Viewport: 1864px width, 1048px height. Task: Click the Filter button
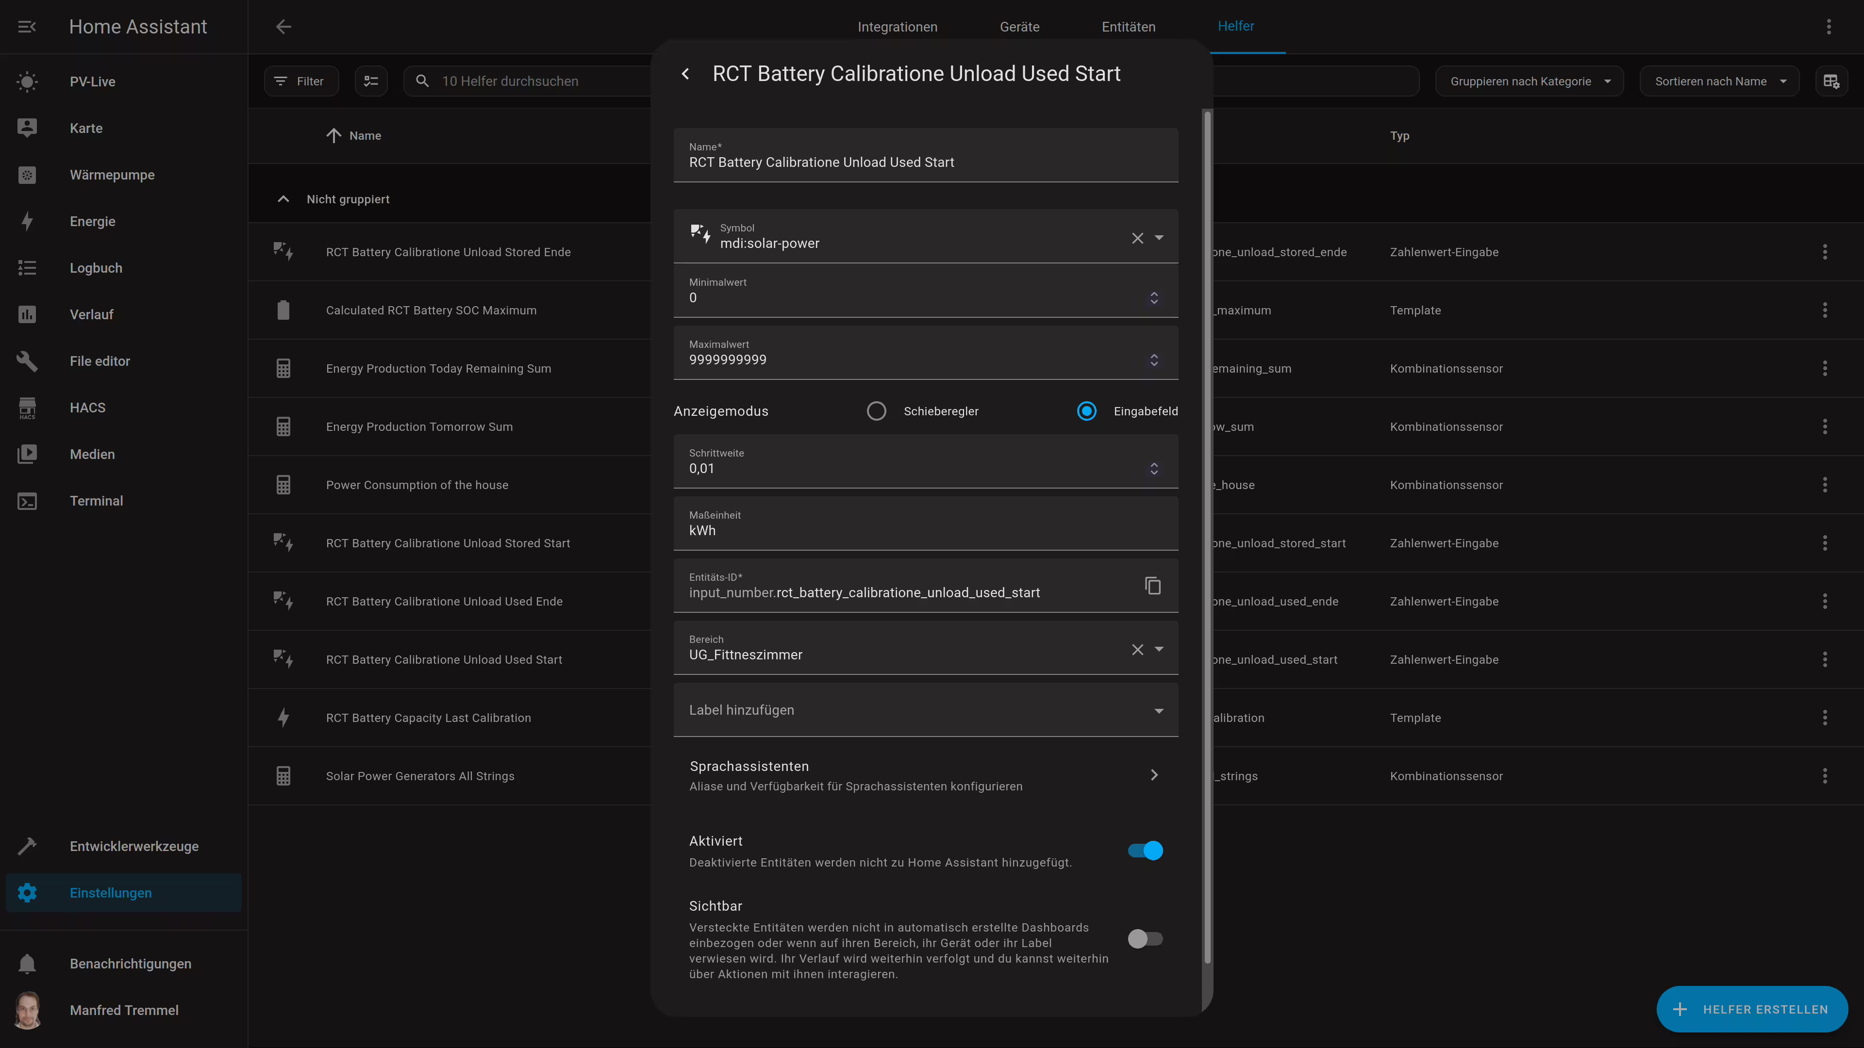click(301, 81)
